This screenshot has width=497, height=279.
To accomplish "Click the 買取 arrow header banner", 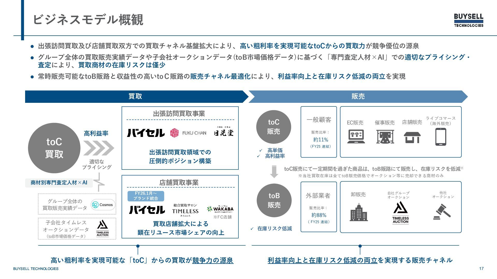I will [135, 96].
